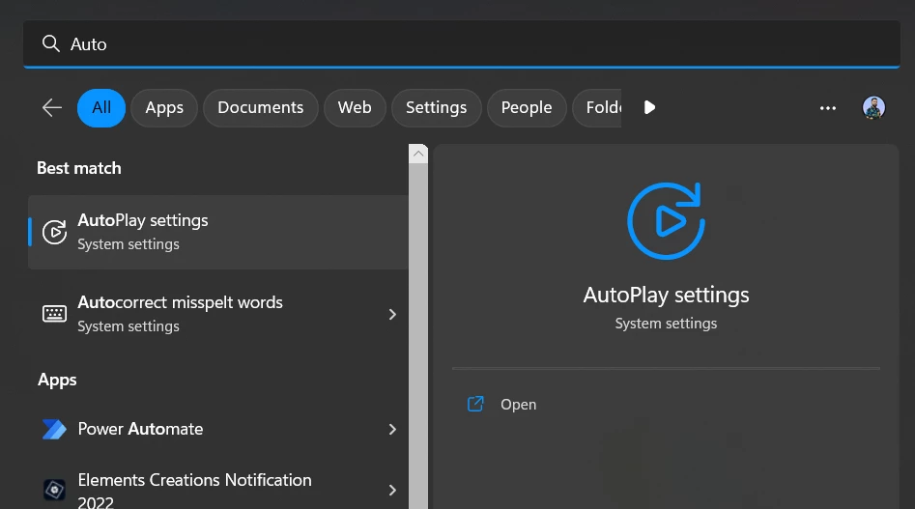Expand the Power Automate chevron

[392, 429]
